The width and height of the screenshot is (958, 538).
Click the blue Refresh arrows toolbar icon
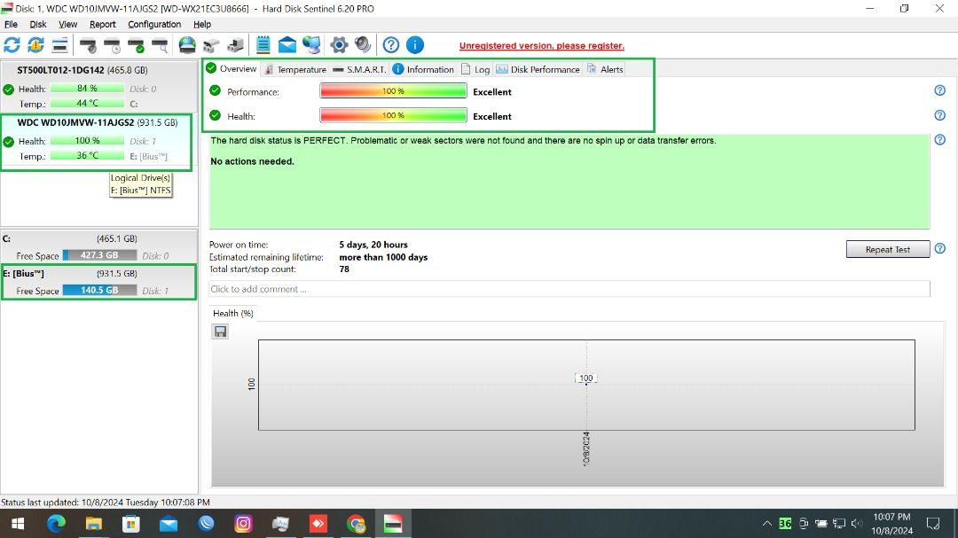(x=12, y=44)
